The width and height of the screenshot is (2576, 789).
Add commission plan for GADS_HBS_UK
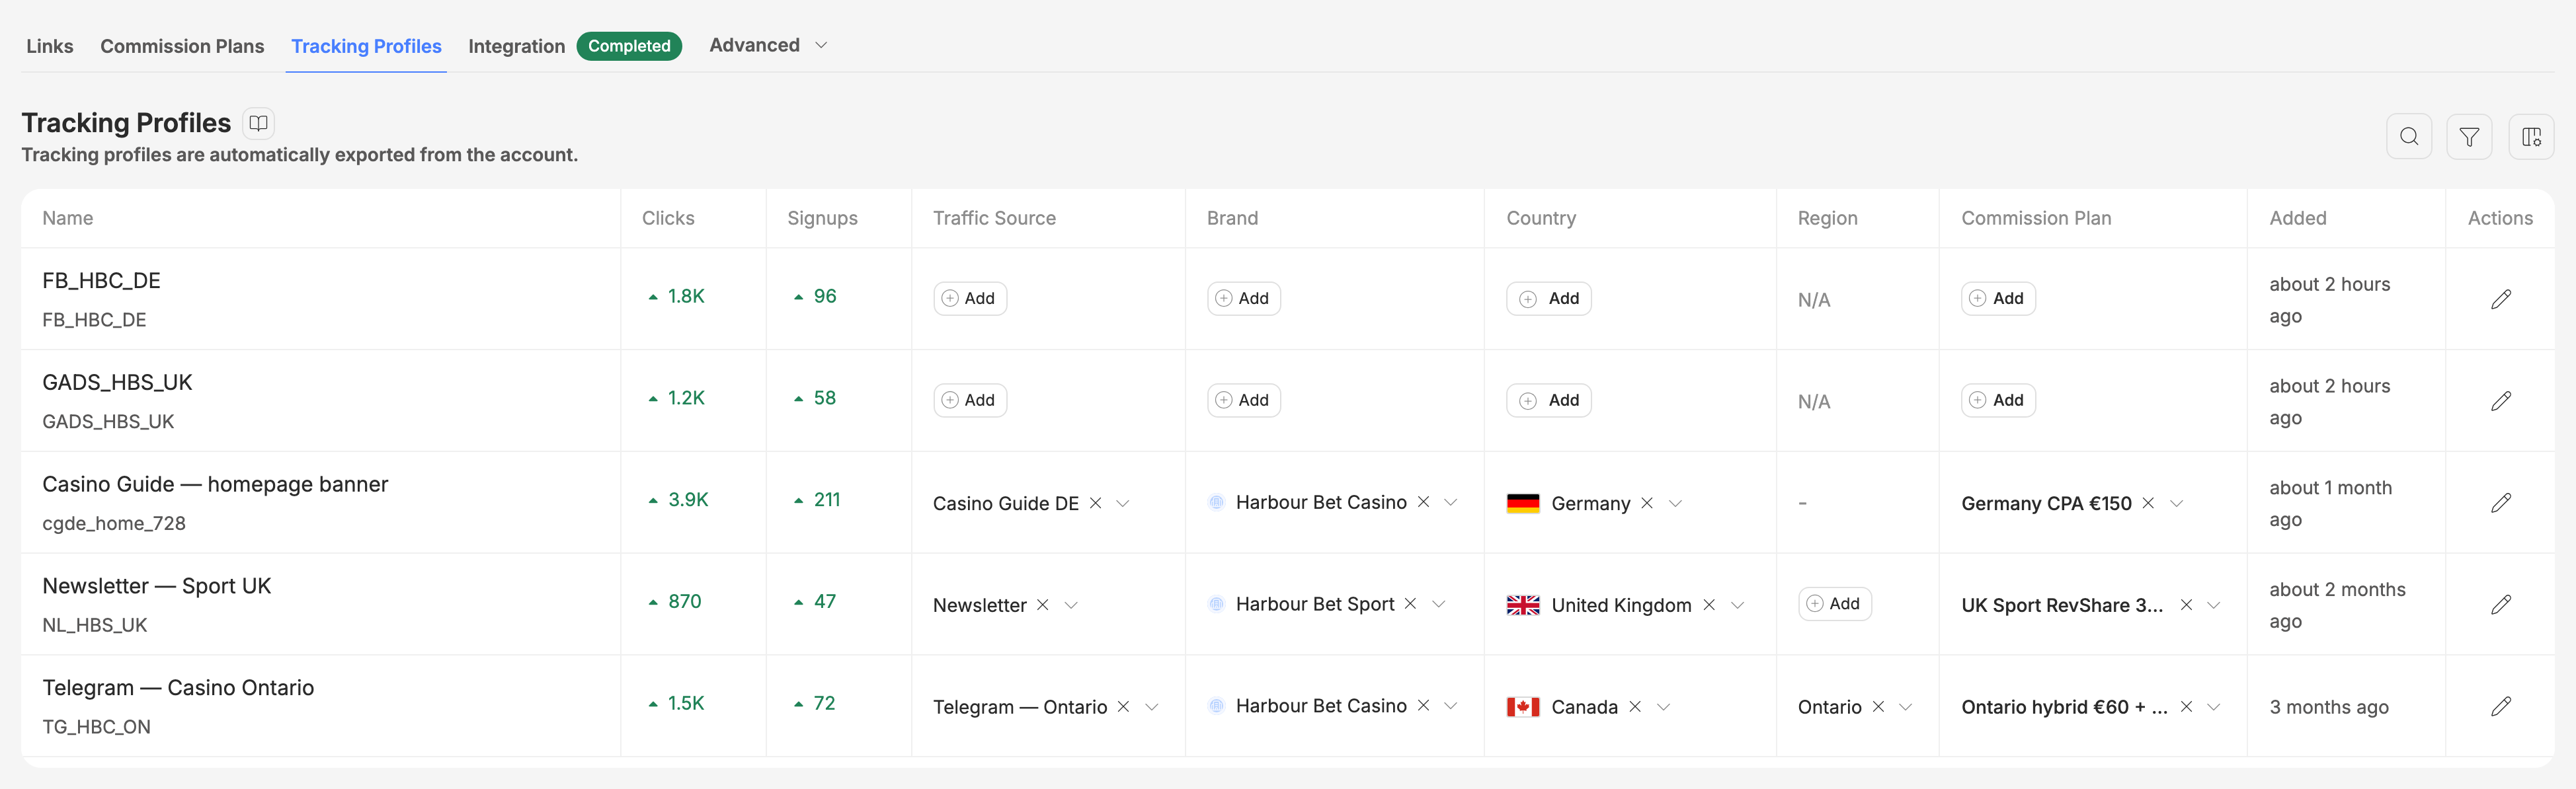pos(1997,400)
